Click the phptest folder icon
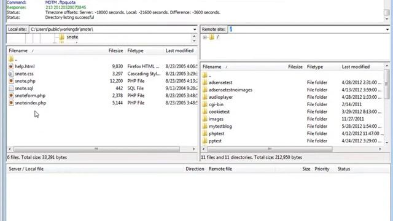 point(204,133)
